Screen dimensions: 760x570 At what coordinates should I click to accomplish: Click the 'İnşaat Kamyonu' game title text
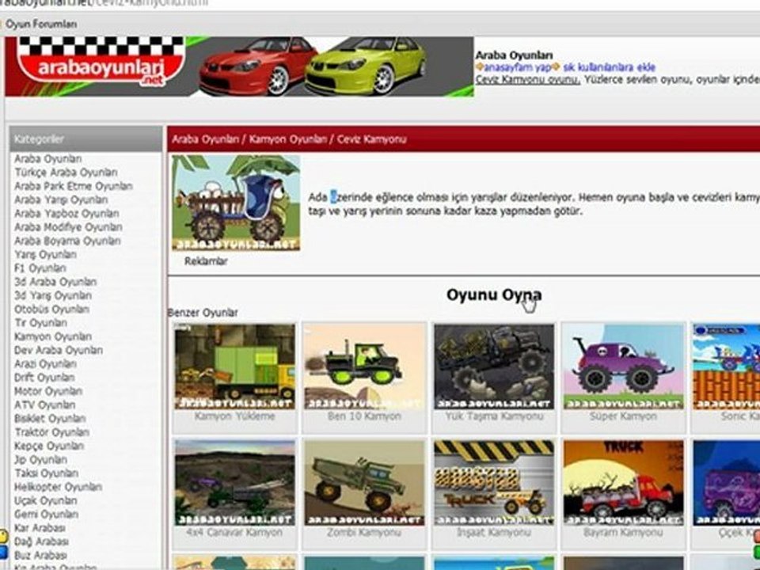pyautogui.click(x=494, y=532)
